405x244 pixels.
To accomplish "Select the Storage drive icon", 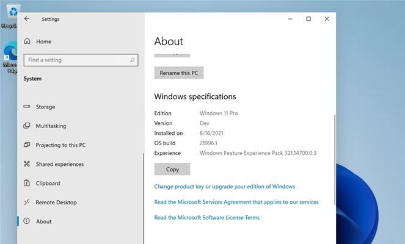I will click(x=27, y=107).
